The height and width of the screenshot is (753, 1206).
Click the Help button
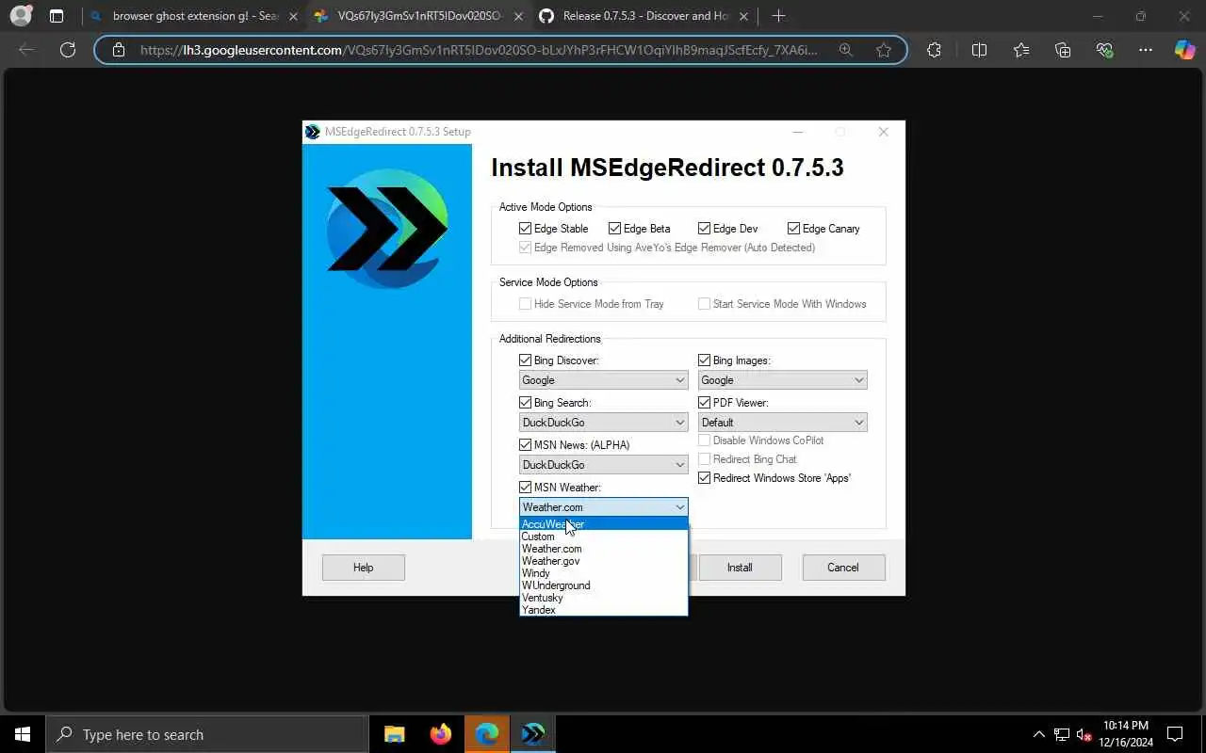click(x=364, y=568)
